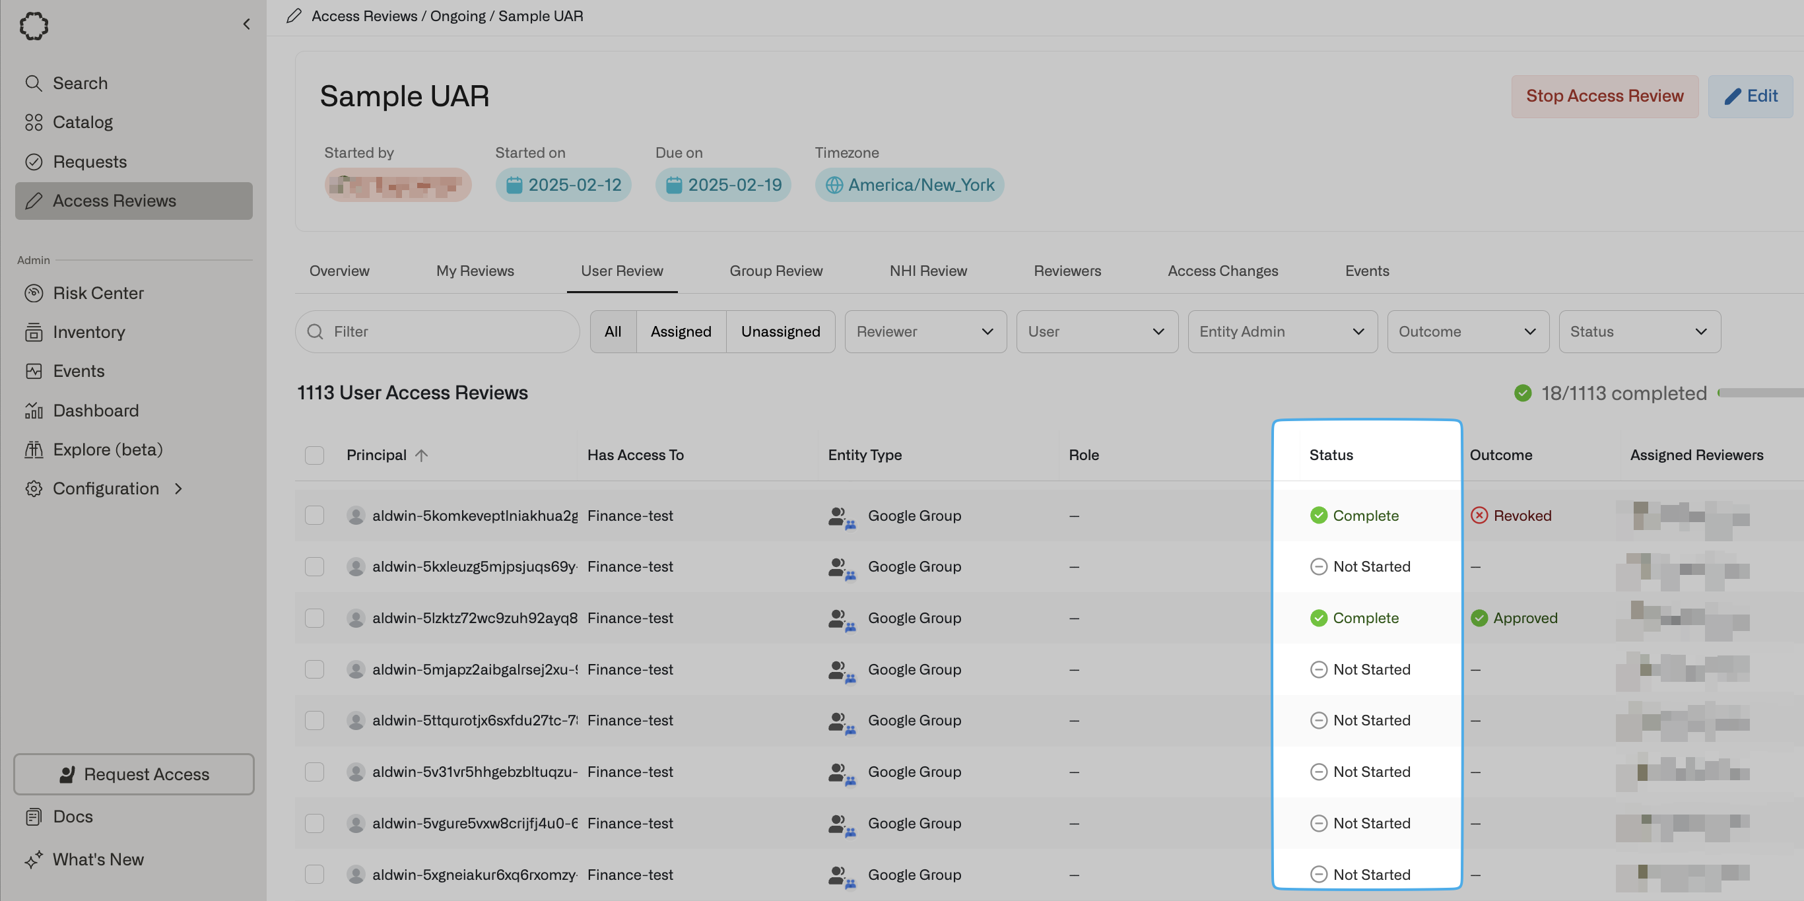This screenshot has width=1804, height=901.
Task: Click the breadcrumb pencil edit icon
Action: click(294, 15)
